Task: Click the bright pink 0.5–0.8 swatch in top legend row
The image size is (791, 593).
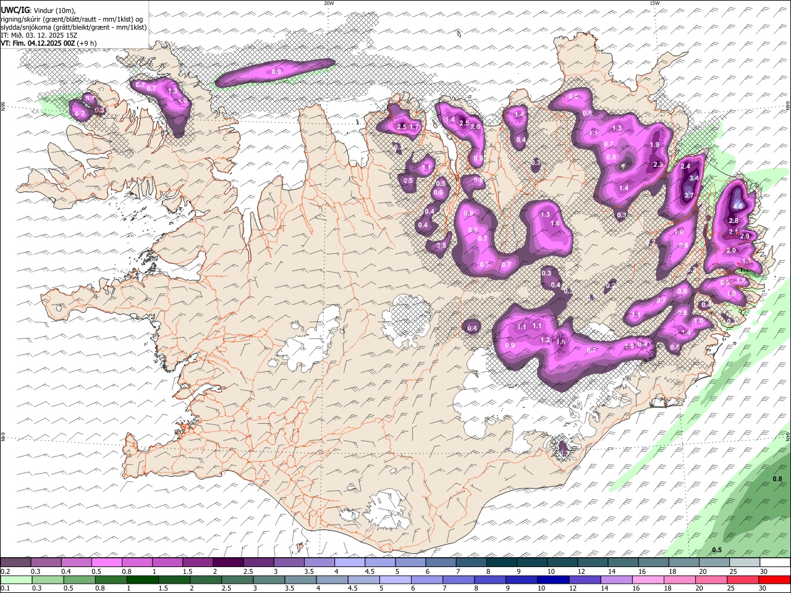Action: point(107,563)
